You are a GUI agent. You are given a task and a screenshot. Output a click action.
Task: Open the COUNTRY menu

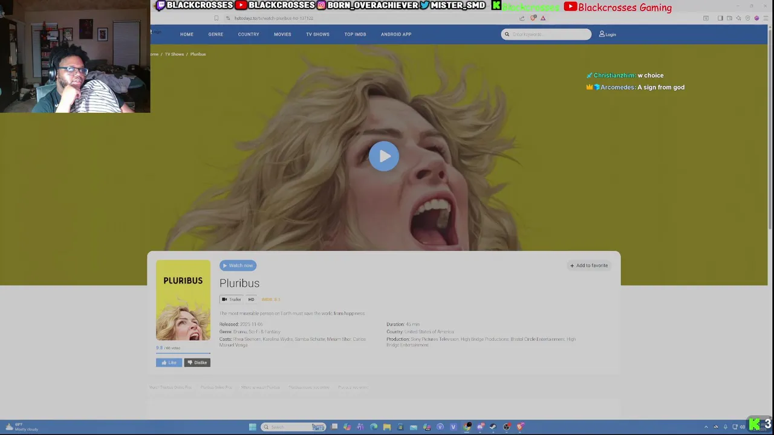(x=249, y=34)
